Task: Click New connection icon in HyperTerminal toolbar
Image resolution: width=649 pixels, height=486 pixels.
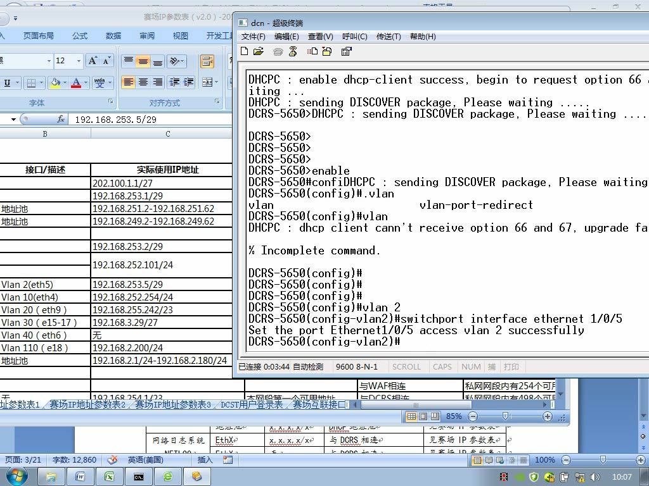Action: click(245, 51)
